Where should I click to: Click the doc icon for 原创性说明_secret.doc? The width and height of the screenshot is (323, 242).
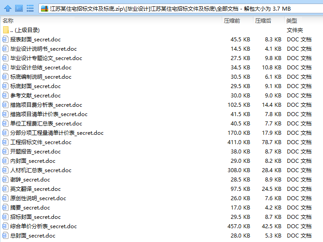tap(5, 198)
